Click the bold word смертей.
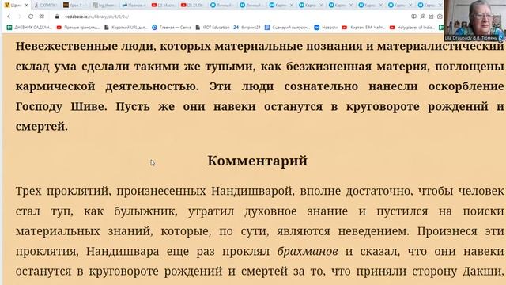 point(42,127)
